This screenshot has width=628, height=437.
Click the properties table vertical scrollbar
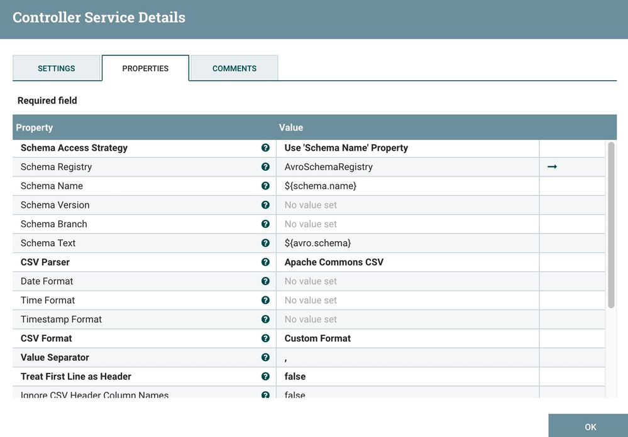click(611, 226)
